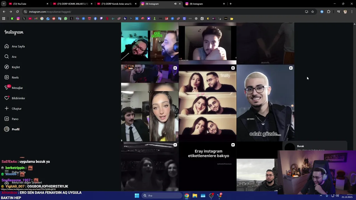Open post of man resting chin on hand
Viewport: 356px width, 200px height.
click(x=207, y=43)
